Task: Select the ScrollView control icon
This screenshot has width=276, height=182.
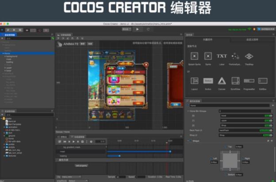Action: click(235, 81)
